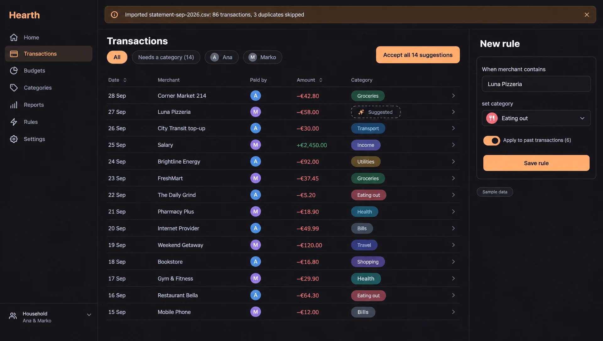This screenshot has width=603, height=341.
Task: Click the merchant contains input field
Action: click(x=536, y=84)
